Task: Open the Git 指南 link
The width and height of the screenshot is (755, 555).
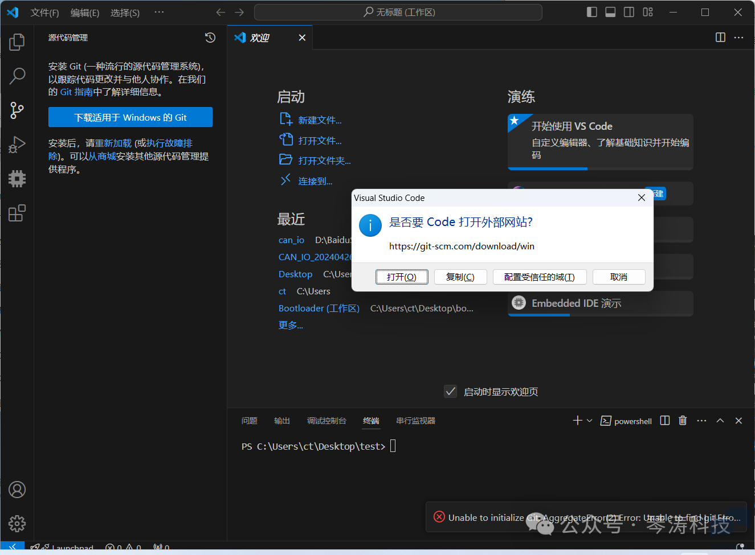Action: pyautogui.click(x=76, y=92)
